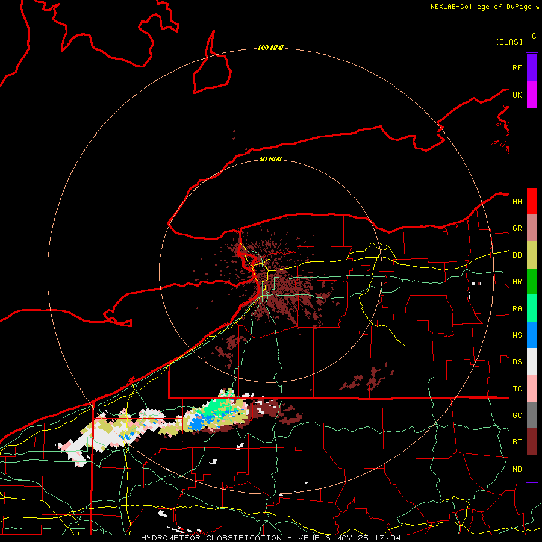Select the BD yellow legend block
Screen dimensions: 542x542
pos(532,255)
